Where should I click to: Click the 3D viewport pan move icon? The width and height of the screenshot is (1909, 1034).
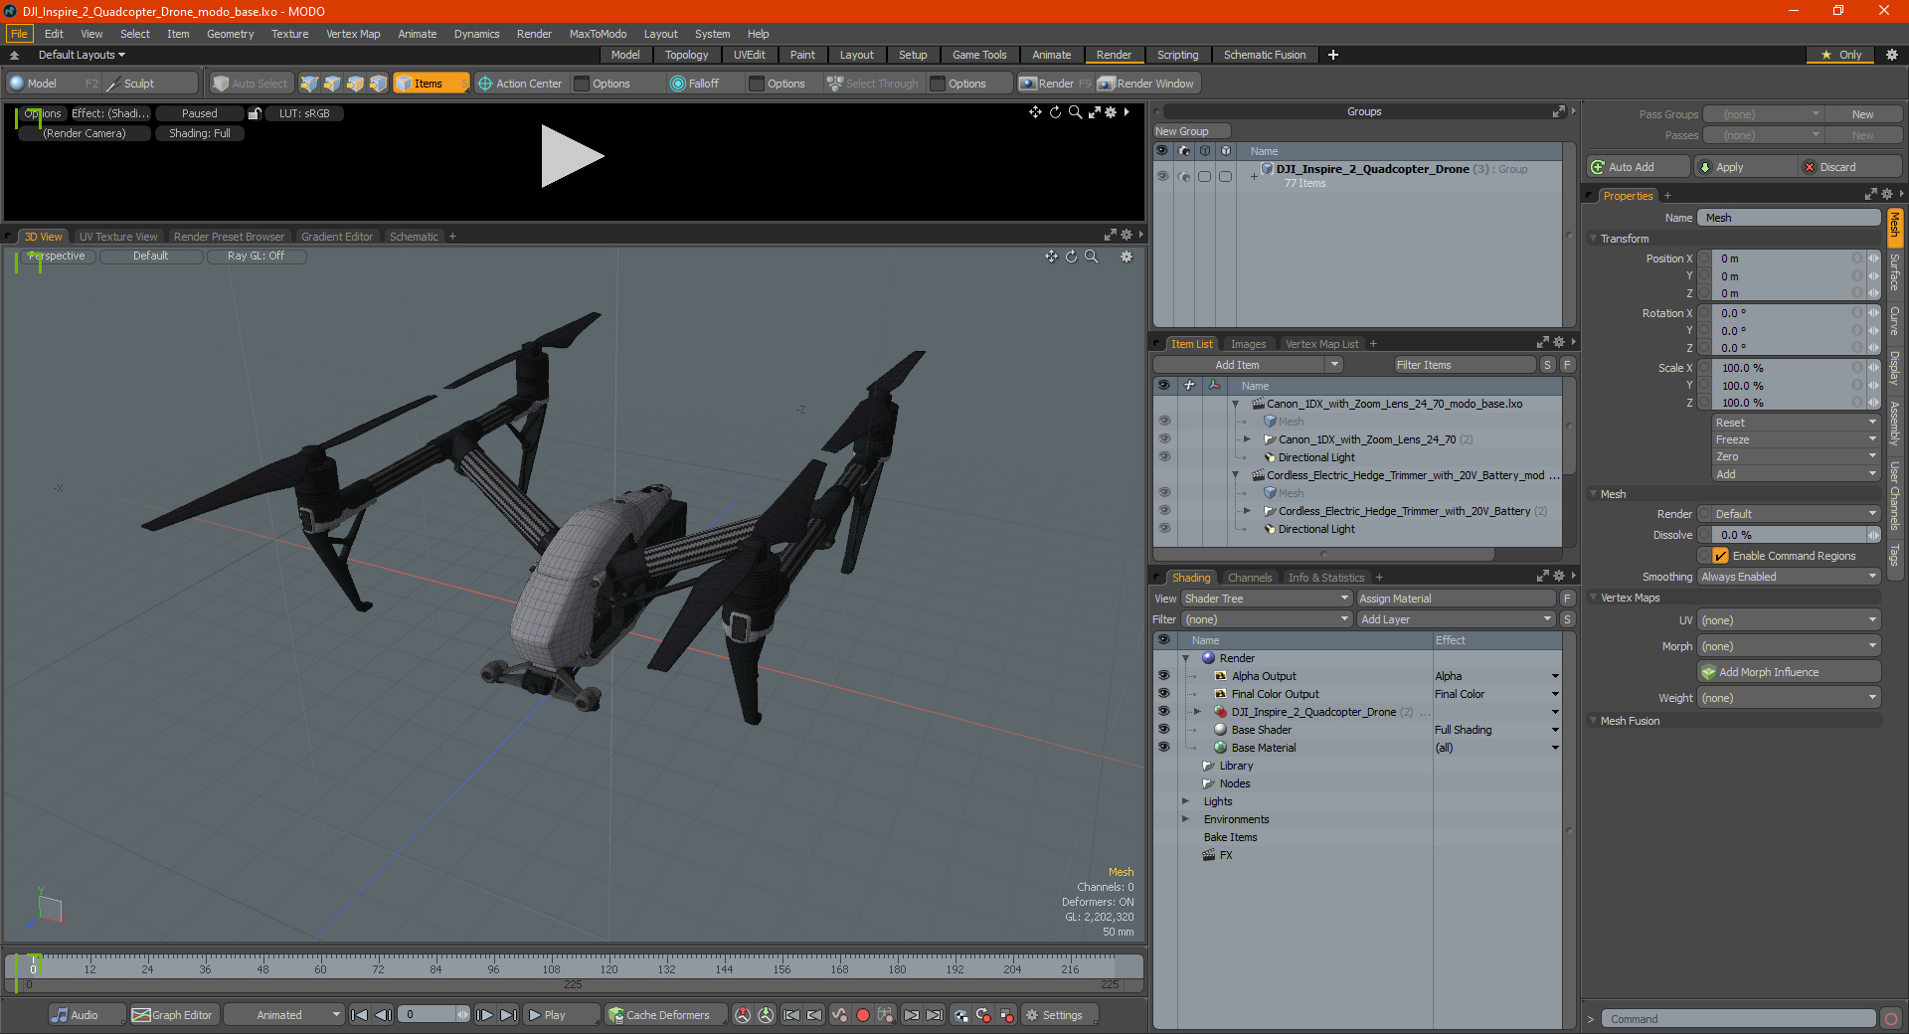pyautogui.click(x=1051, y=257)
